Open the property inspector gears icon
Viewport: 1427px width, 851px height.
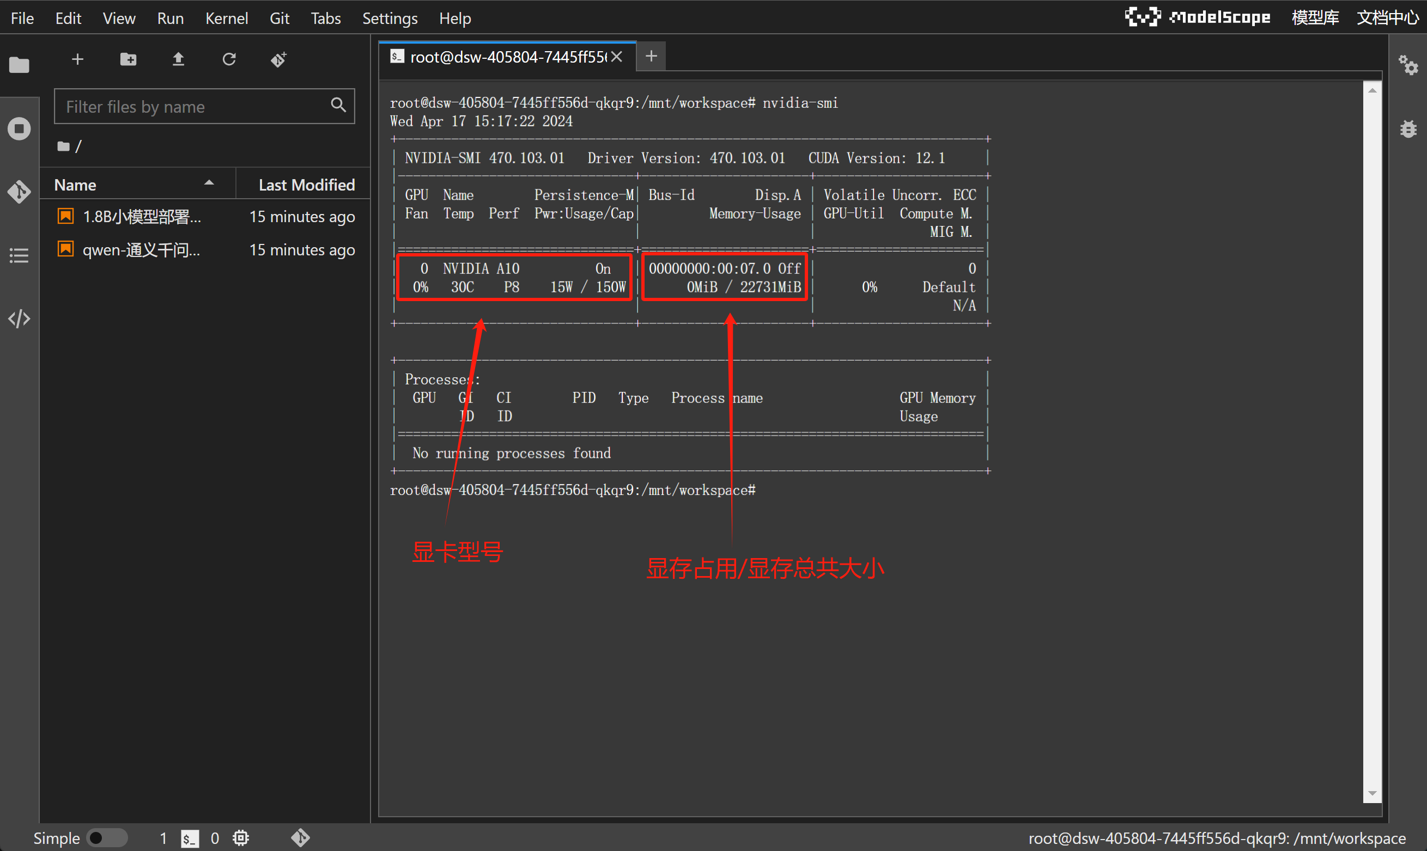(1408, 65)
